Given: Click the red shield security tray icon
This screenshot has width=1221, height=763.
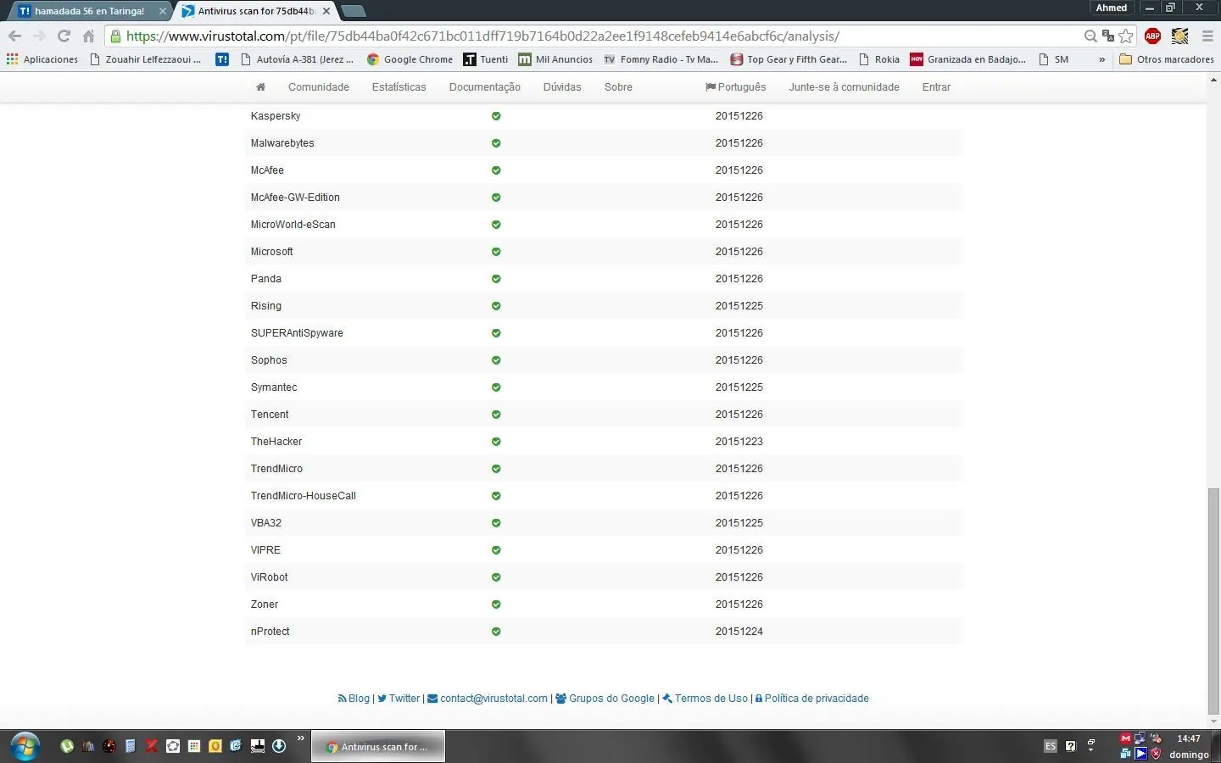Looking at the screenshot, I should tap(1156, 753).
